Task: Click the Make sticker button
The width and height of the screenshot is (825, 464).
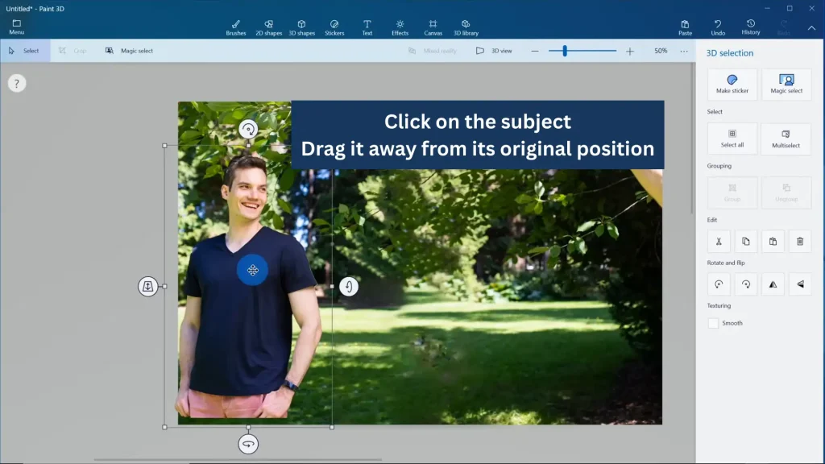Action: coord(732,84)
